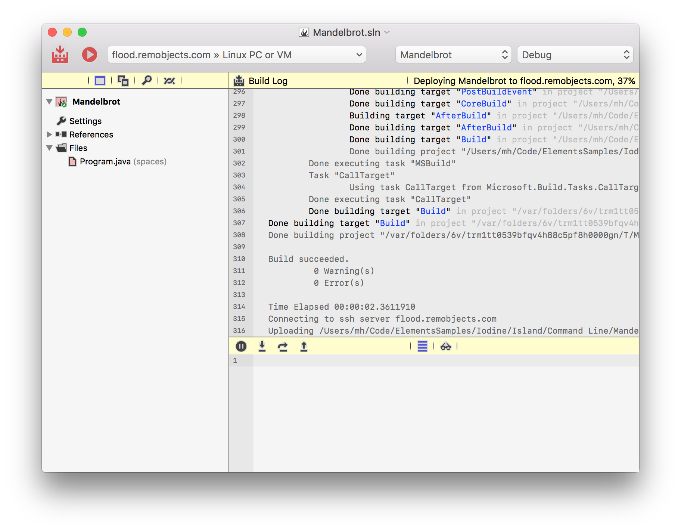Click the "Connecting to ssh server" log line
The width and height of the screenshot is (681, 532).
(x=382, y=319)
